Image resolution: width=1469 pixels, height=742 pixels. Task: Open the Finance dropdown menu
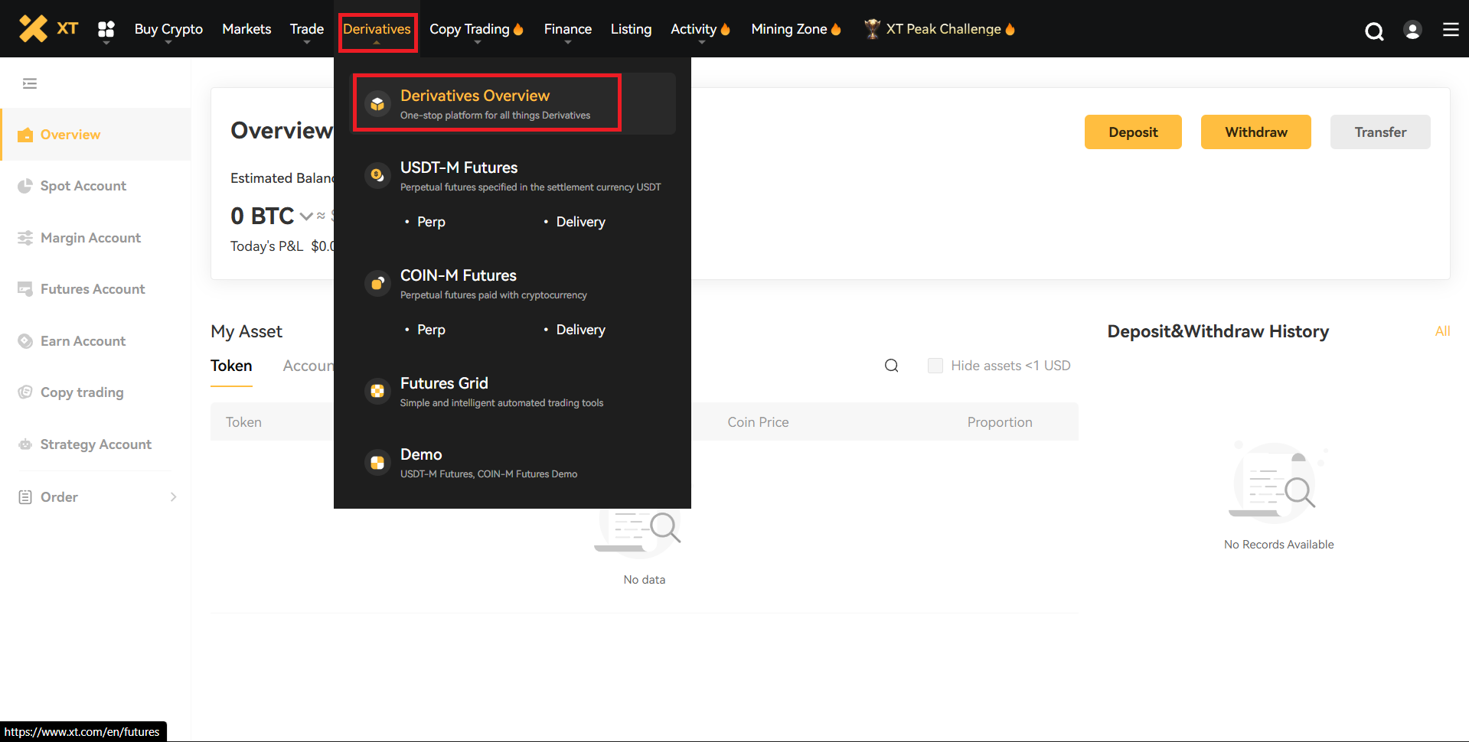click(567, 29)
